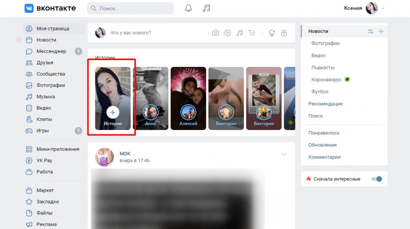Click the lock privacy icon in composer
410x229 pixels.
(x=284, y=33)
